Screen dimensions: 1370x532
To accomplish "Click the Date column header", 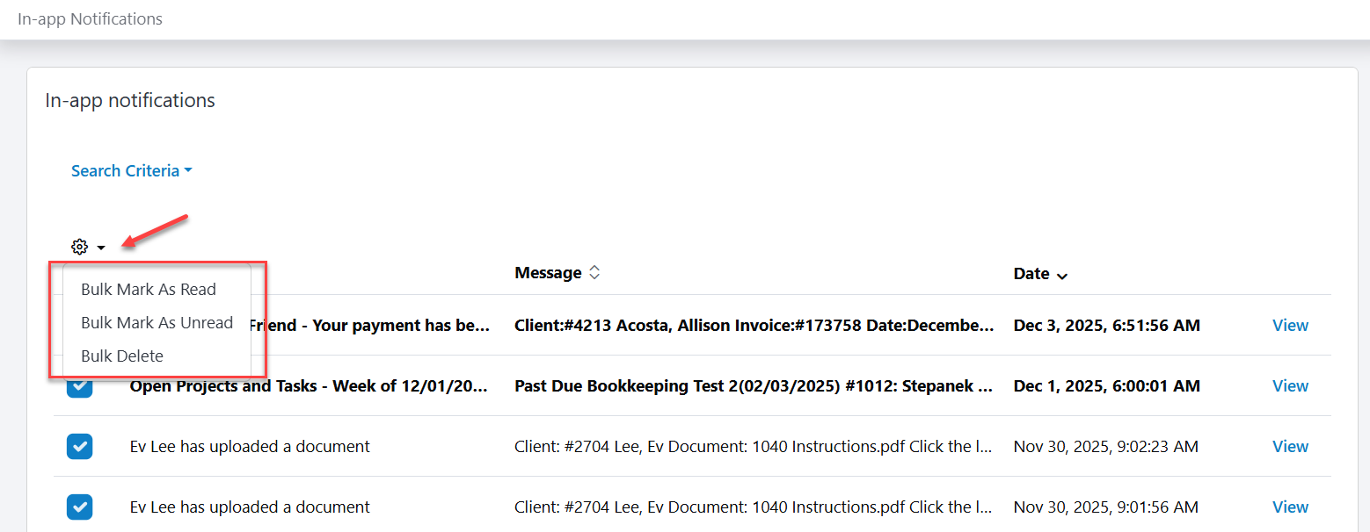I will 1030,274.
